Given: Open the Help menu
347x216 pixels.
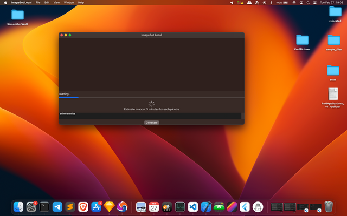Looking at the screenshot, I should click(81, 2).
